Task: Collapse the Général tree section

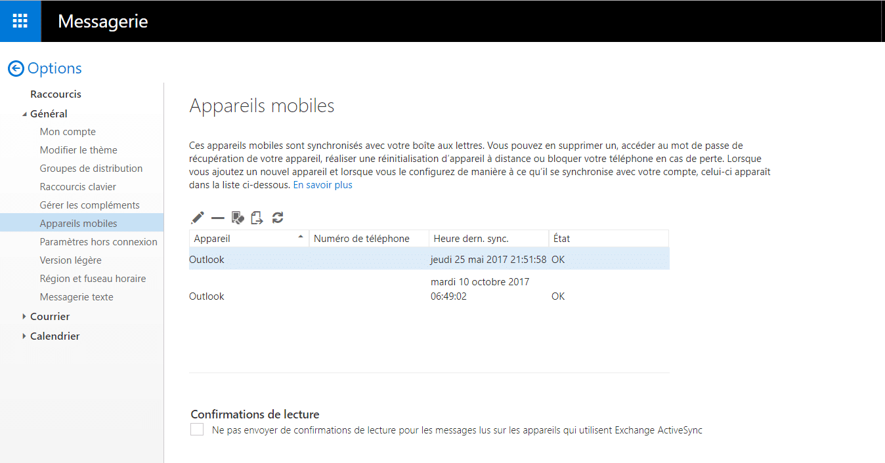Action: click(x=25, y=114)
